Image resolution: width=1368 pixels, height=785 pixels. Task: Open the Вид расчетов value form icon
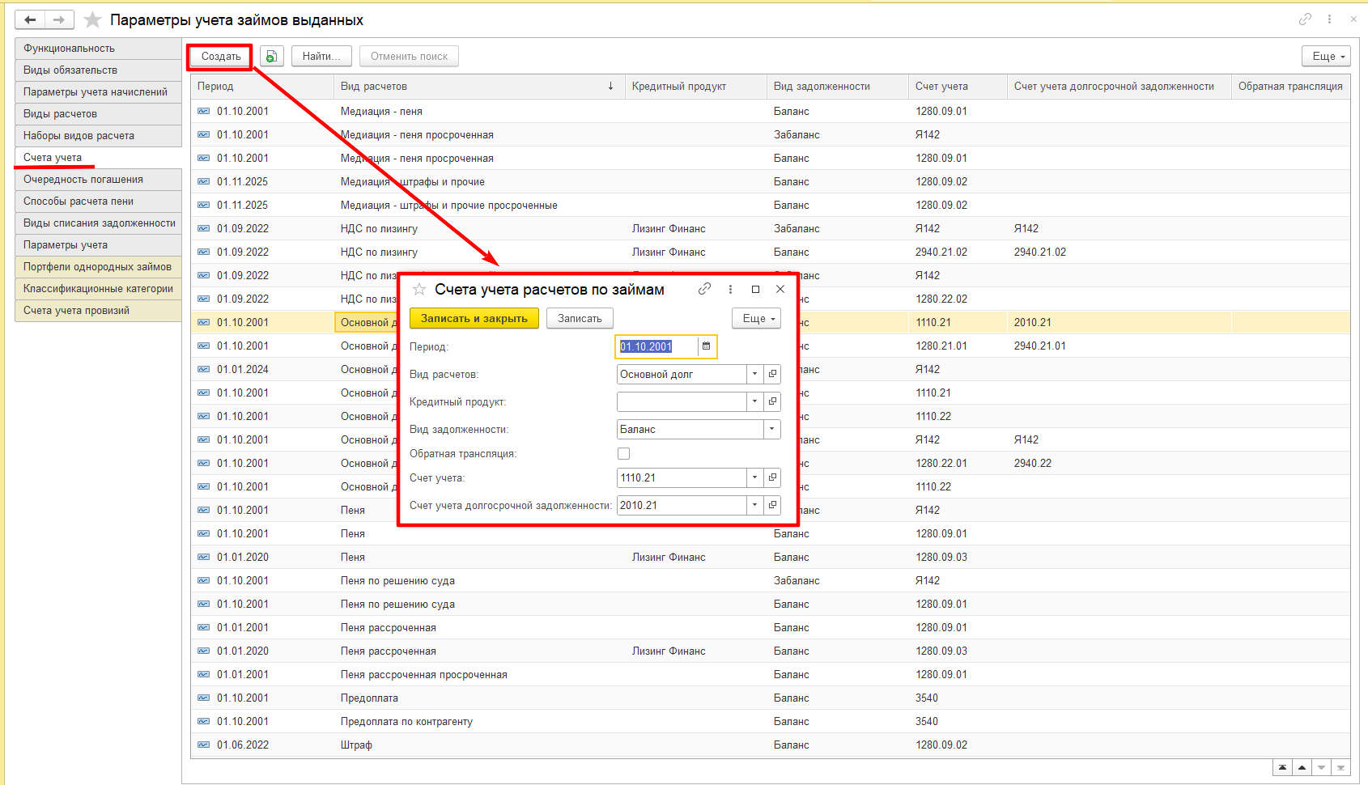(773, 374)
